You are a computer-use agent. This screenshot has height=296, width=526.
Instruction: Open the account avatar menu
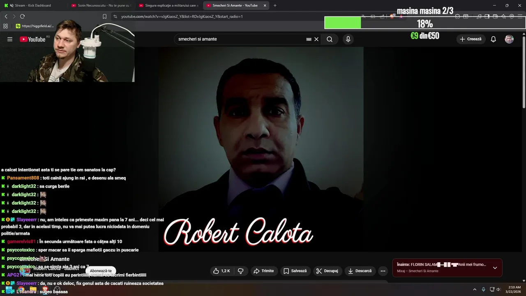pos(509,39)
